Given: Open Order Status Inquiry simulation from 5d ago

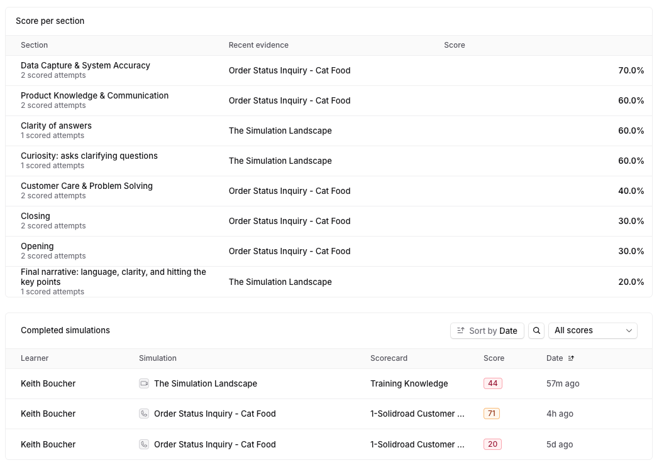Looking at the screenshot, I should pyautogui.click(x=214, y=444).
